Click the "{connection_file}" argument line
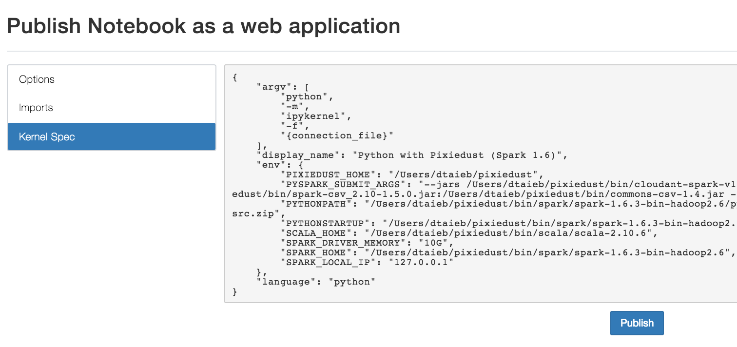Screen dimensions: 737x347 pyautogui.click(x=337, y=135)
